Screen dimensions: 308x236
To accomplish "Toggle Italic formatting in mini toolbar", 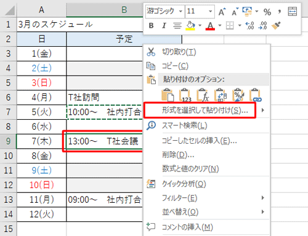I will click(x=164, y=26).
